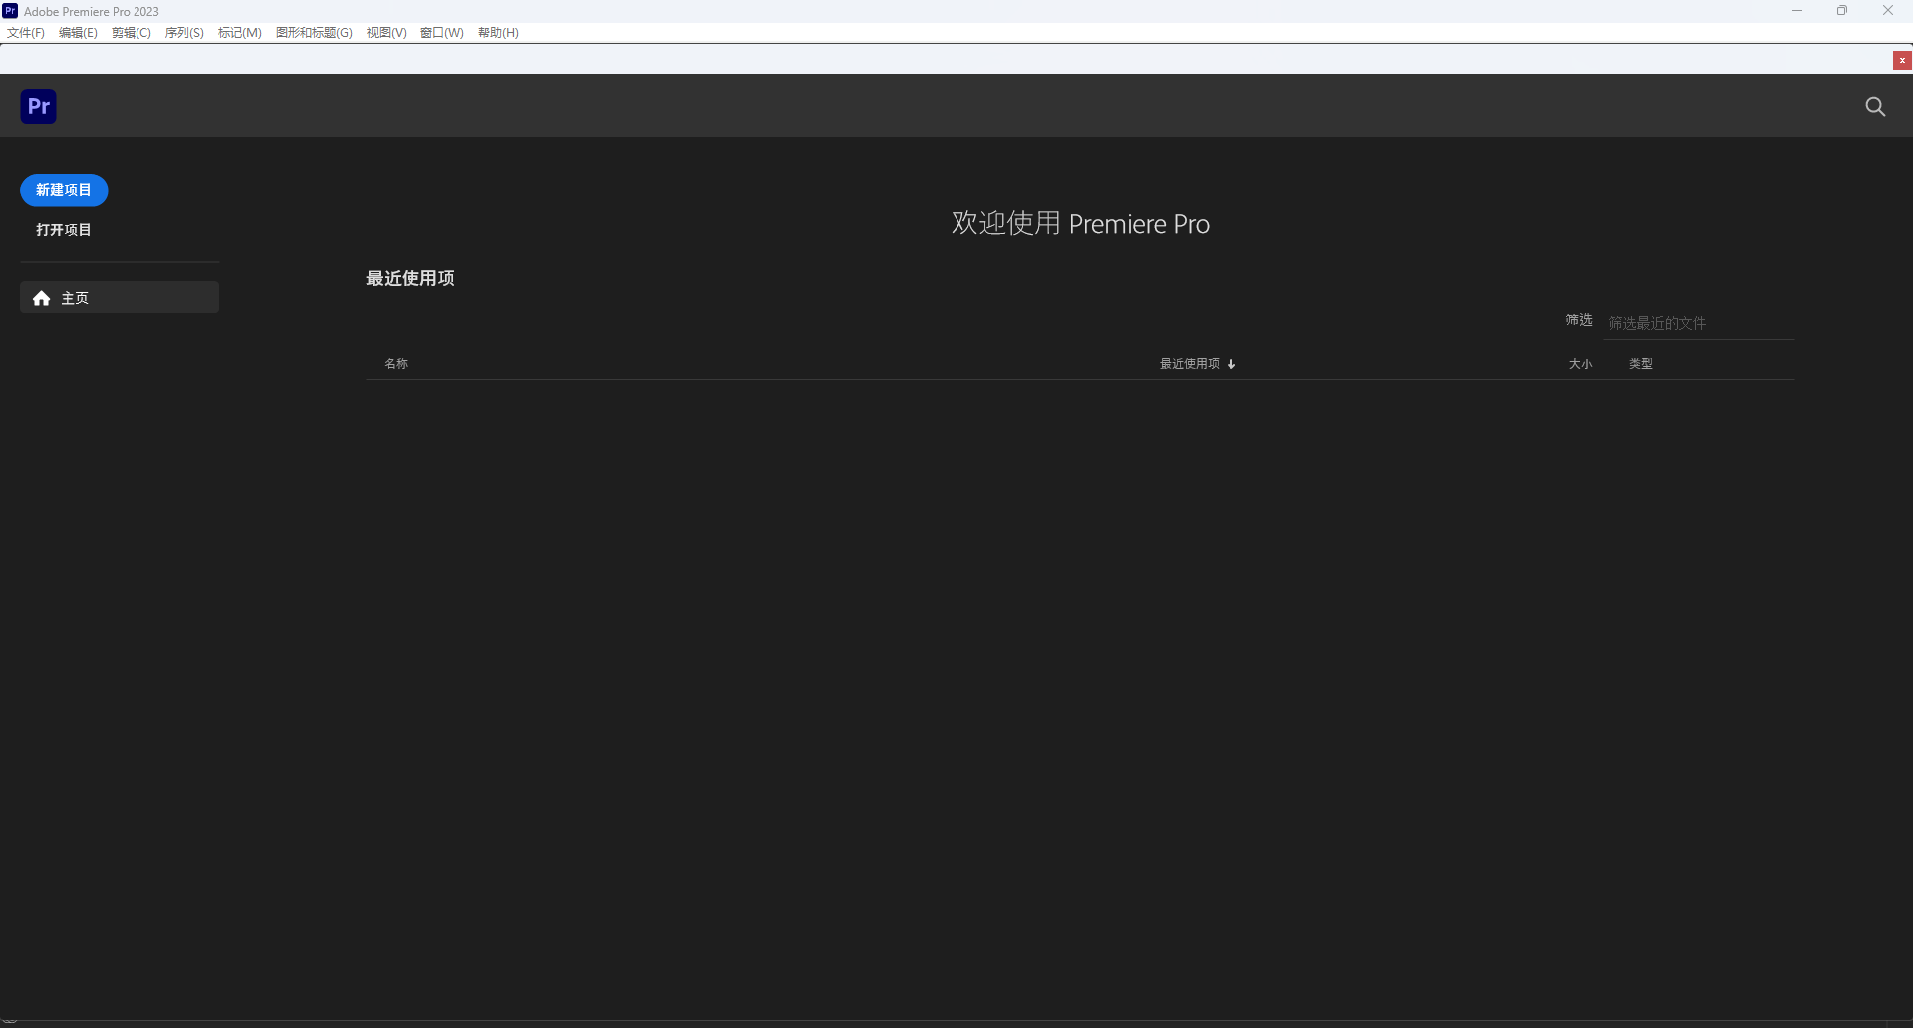Click the home icon beside 主页
The image size is (1913, 1028).
point(42,298)
